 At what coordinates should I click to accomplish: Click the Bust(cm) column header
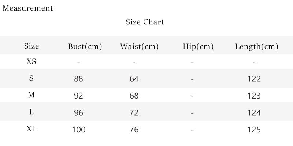85,46
